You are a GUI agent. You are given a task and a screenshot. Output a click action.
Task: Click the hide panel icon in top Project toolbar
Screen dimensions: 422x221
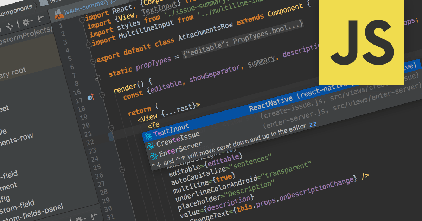pyautogui.click(x=41, y=19)
